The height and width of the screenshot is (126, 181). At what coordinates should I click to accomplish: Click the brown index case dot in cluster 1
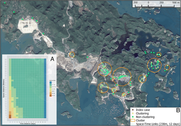tap(101, 89)
